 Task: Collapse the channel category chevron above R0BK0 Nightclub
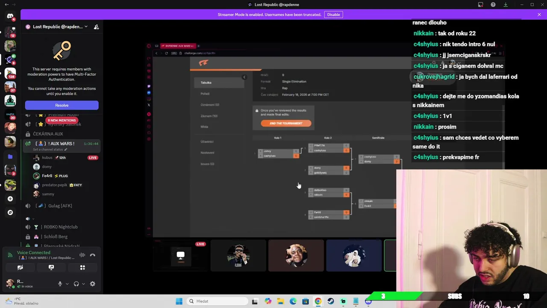tap(33, 219)
